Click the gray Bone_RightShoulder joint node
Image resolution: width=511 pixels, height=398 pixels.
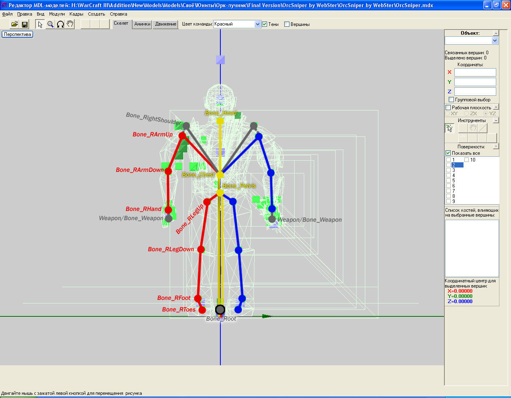[186, 126]
